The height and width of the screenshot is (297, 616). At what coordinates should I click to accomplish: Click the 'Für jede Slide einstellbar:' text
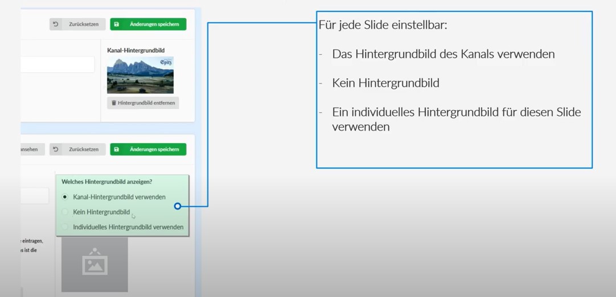point(383,26)
